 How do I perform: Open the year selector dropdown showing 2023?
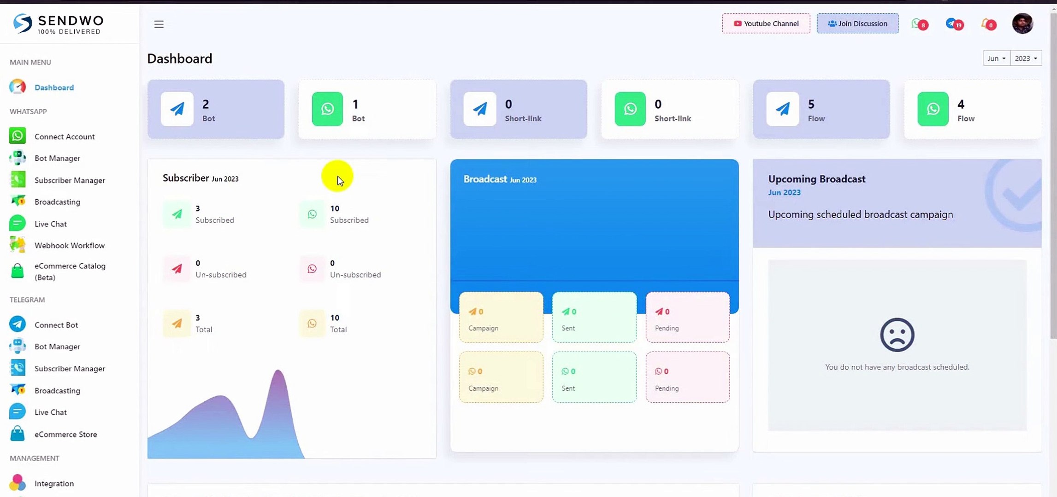coord(1025,58)
